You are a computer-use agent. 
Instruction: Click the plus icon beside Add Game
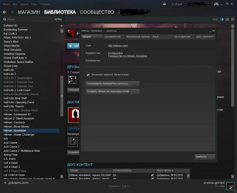pos(5,183)
